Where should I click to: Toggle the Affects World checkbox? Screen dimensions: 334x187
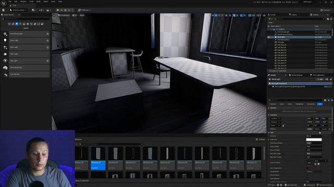[307, 175]
